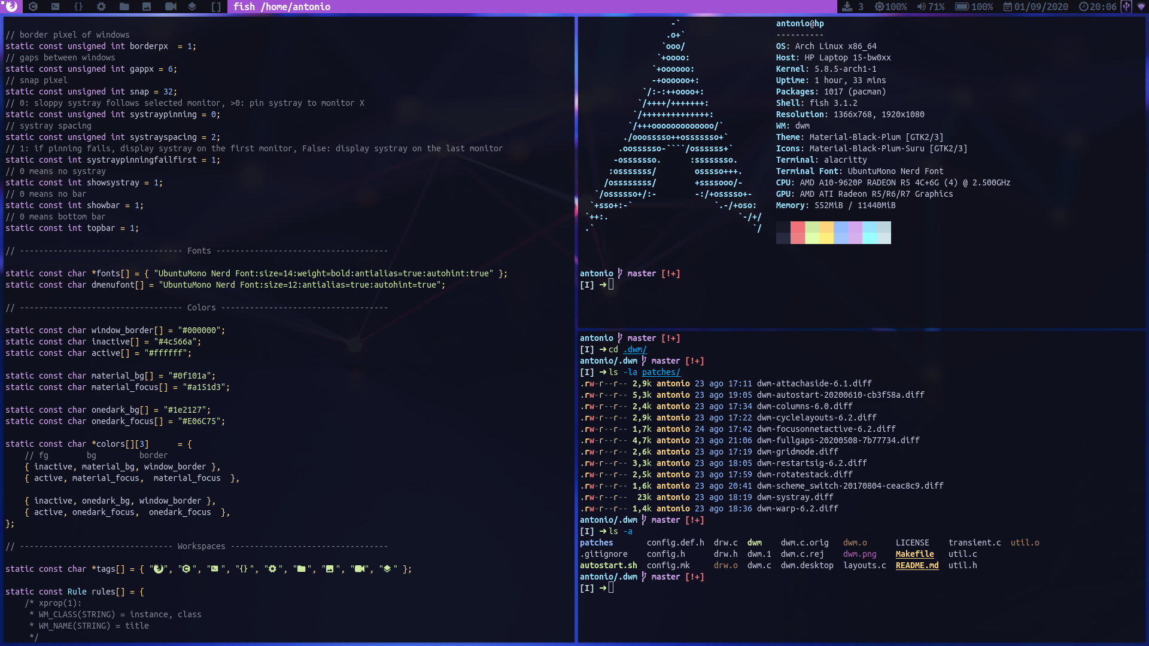Click the USB systray icon
Image resolution: width=1149 pixels, height=646 pixels.
[1126, 7]
